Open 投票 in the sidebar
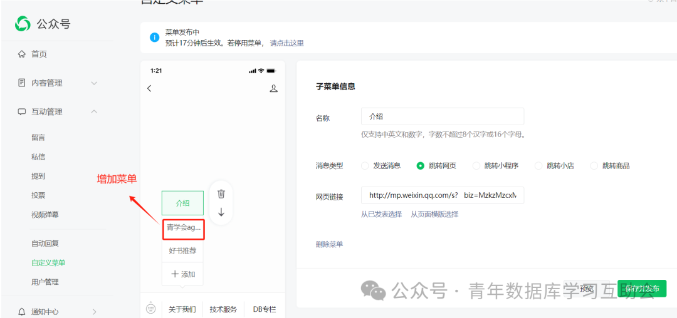The image size is (677, 318). coord(38,195)
